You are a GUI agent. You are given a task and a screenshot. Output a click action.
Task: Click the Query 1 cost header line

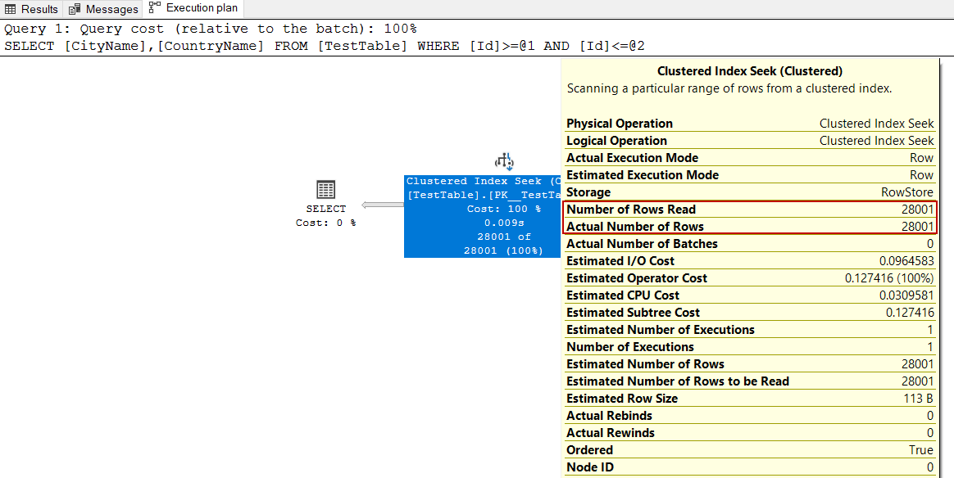[x=211, y=29]
